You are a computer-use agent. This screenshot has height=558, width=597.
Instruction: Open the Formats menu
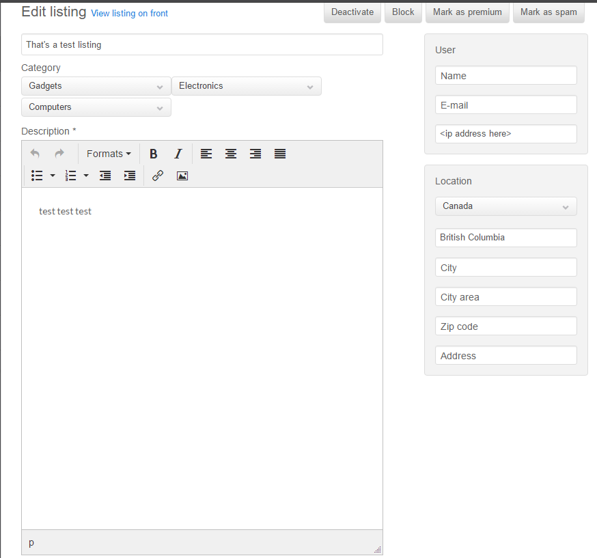tap(109, 154)
